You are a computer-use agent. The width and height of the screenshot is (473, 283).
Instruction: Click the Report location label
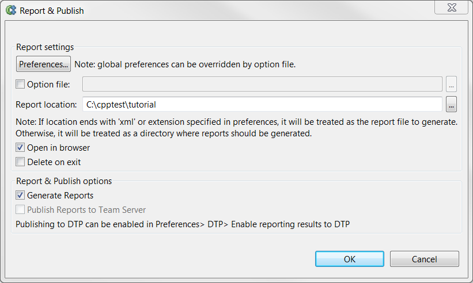[46, 105]
